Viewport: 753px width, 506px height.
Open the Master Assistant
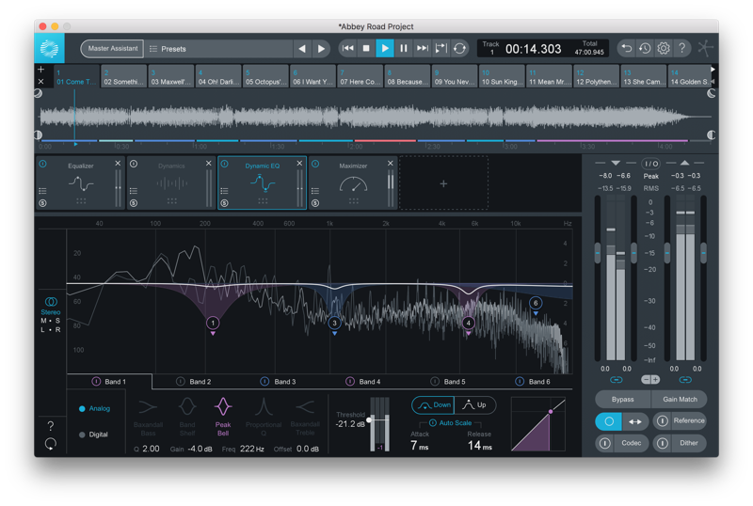[112, 49]
